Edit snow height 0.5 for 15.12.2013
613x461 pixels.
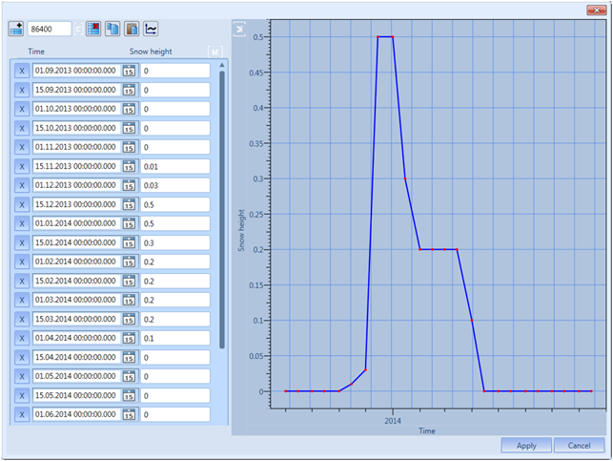[175, 204]
